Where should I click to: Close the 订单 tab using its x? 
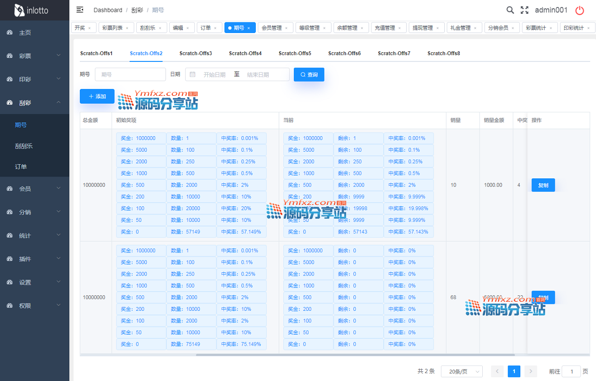tap(215, 28)
